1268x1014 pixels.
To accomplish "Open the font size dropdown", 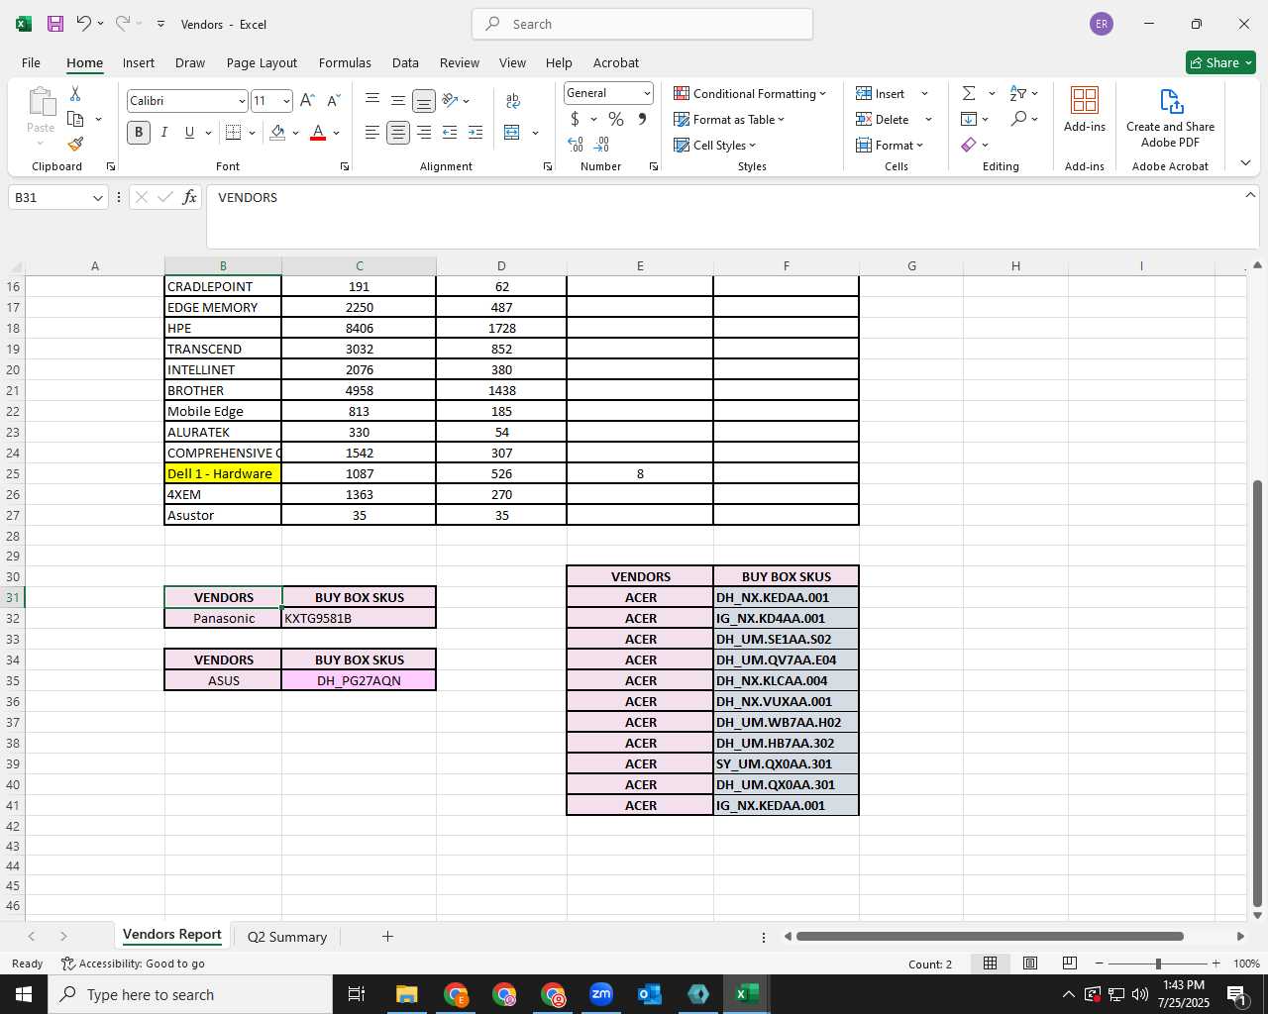I will pyautogui.click(x=286, y=101).
